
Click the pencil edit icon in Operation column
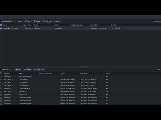pos(113,28)
